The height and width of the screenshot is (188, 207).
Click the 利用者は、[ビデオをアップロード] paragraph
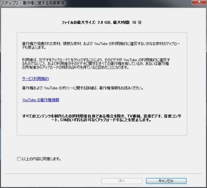click(x=96, y=64)
